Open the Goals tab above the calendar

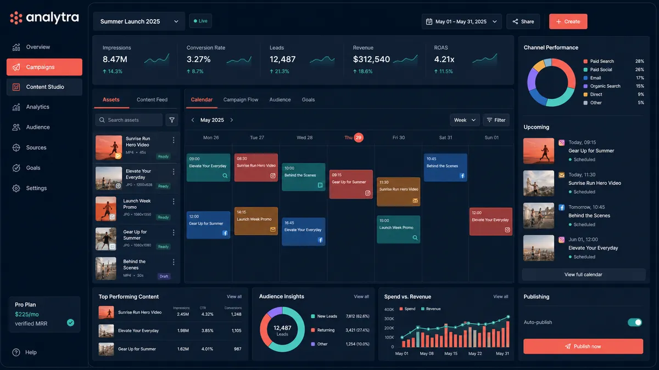308,100
